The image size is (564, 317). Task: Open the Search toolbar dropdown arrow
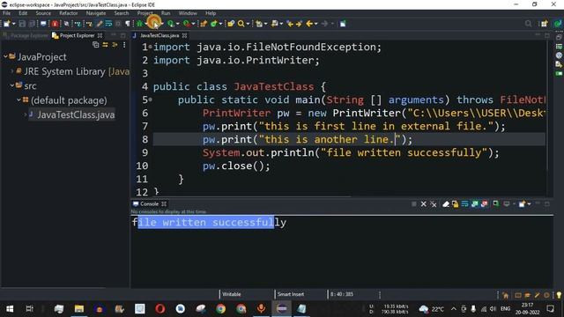[x=248, y=24]
